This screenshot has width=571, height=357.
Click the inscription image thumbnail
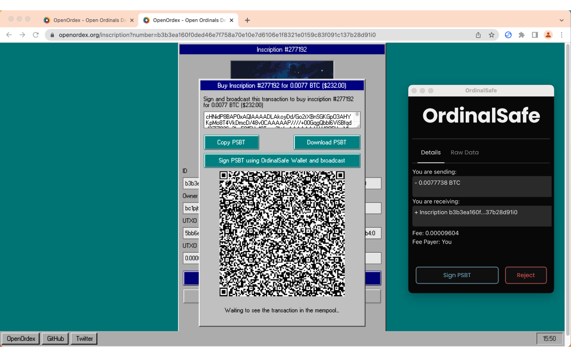point(282,70)
